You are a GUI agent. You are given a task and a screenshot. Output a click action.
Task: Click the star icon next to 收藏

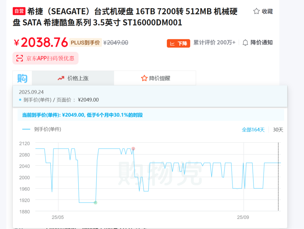tap(256, 11)
